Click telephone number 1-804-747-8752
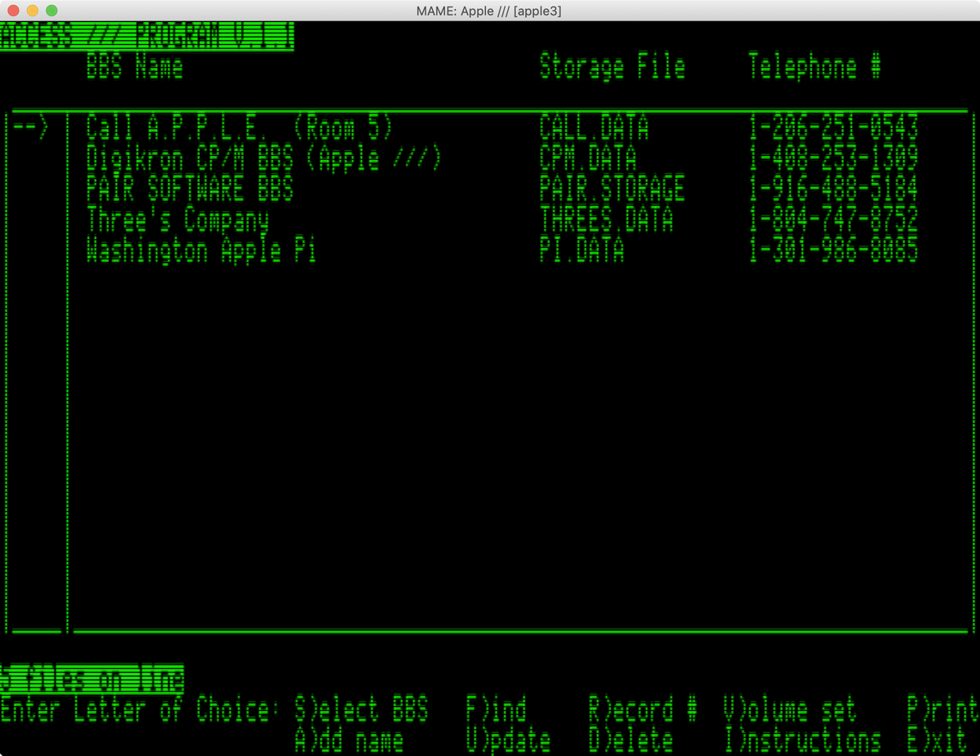The height and width of the screenshot is (756, 980). click(833, 220)
